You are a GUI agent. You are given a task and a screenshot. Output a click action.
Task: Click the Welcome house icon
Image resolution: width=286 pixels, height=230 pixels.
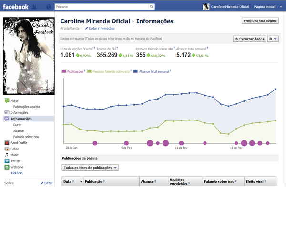(7, 167)
